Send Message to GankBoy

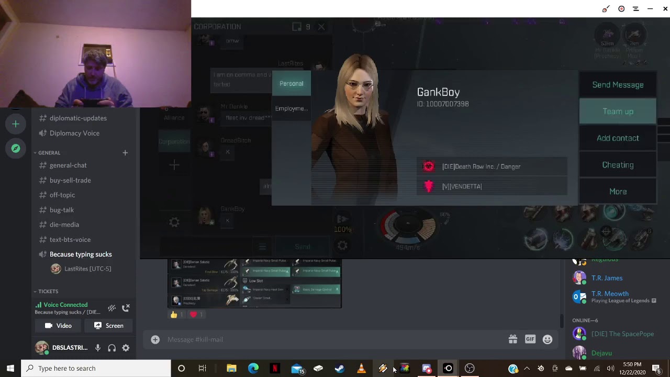618,85
